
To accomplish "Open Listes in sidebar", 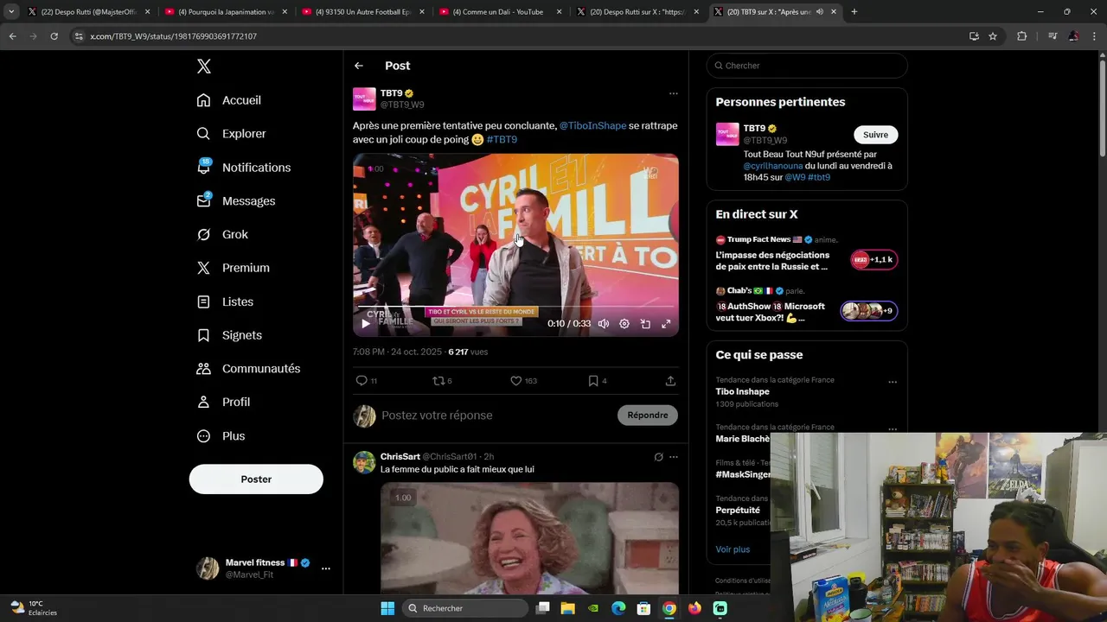I will point(225,301).
